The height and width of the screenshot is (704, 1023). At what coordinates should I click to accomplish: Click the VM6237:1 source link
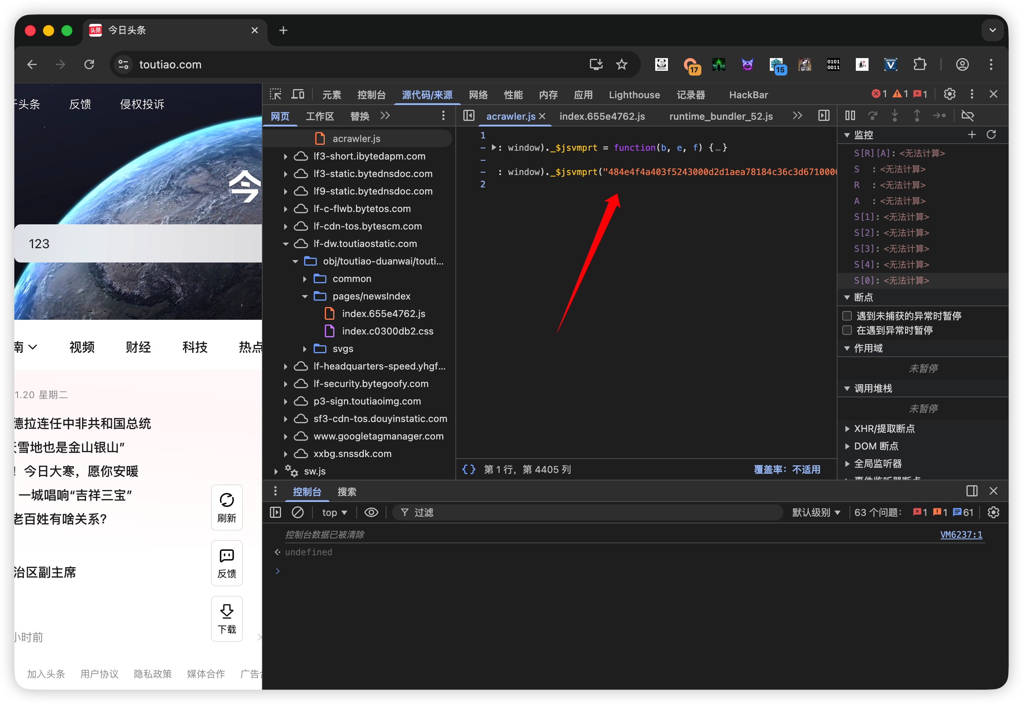[961, 535]
